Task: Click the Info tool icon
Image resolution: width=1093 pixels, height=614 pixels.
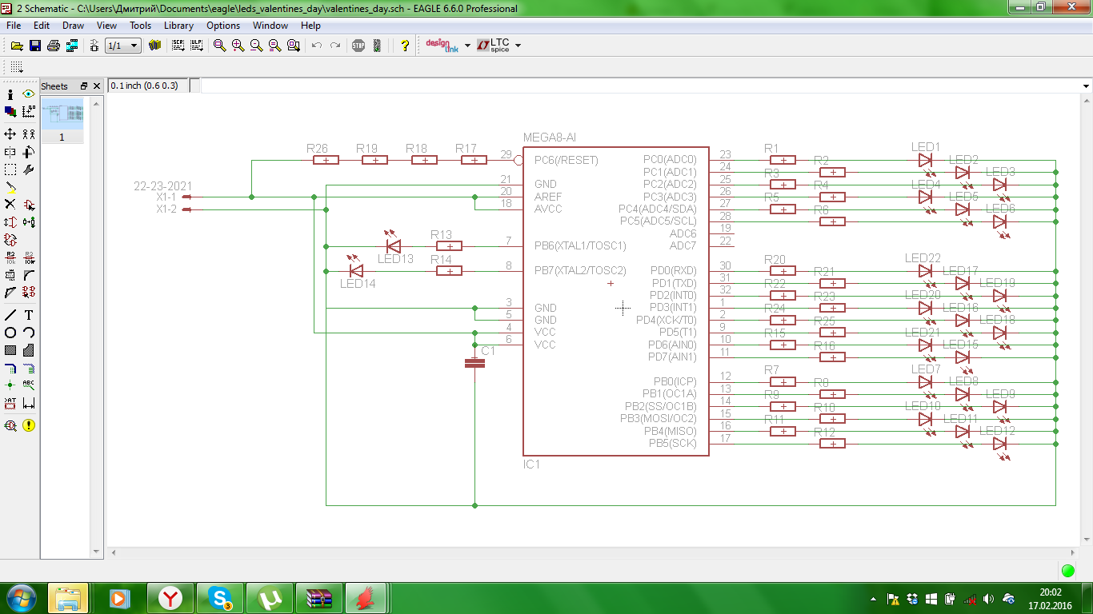Action: coord(10,94)
